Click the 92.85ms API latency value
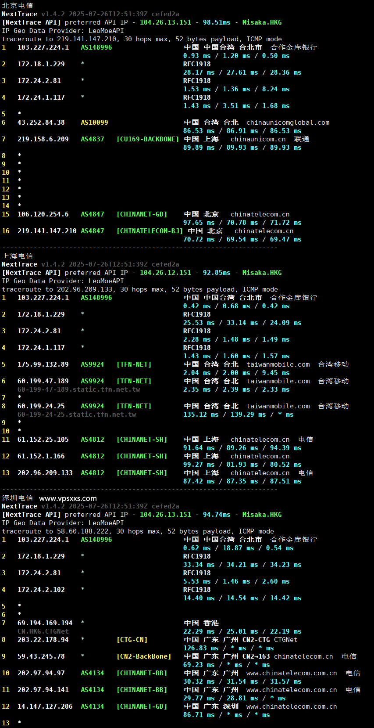 (217, 273)
